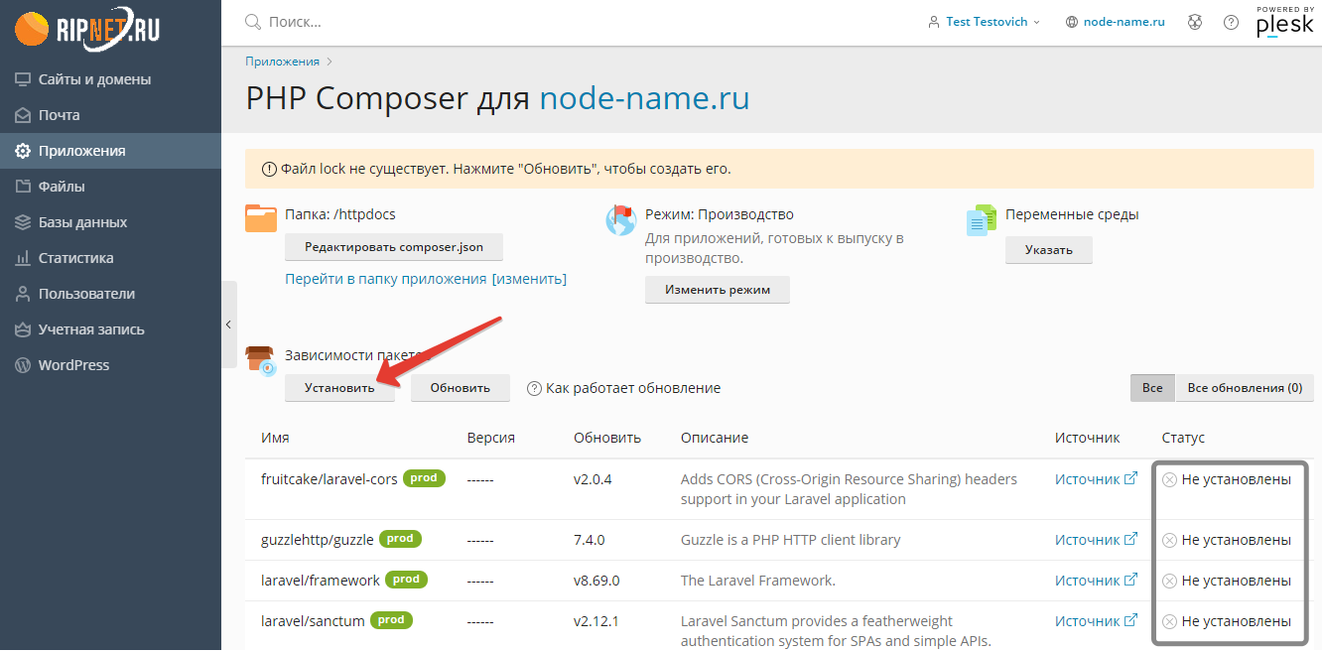Open node-name.ru link in page title
The height and width of the screenshot is (652, 1322).
(x=644, y=98)
